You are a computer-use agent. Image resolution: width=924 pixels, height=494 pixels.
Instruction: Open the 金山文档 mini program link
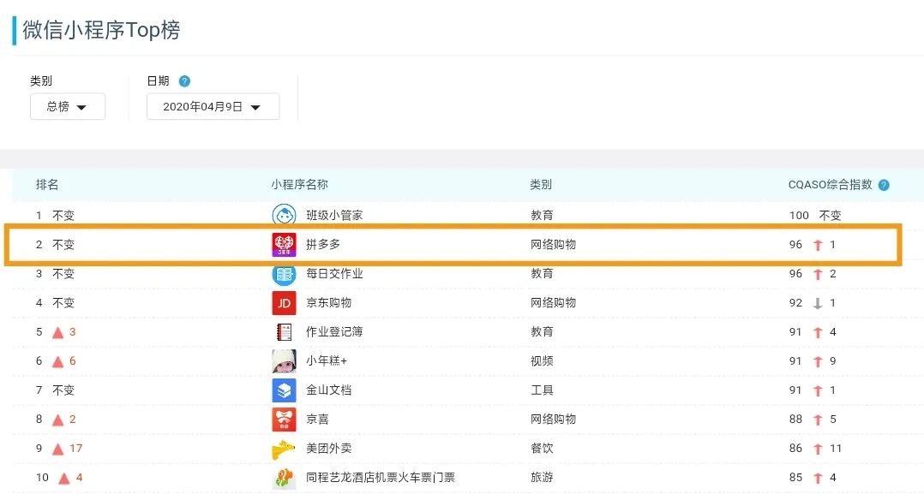[x=329, y=390]
